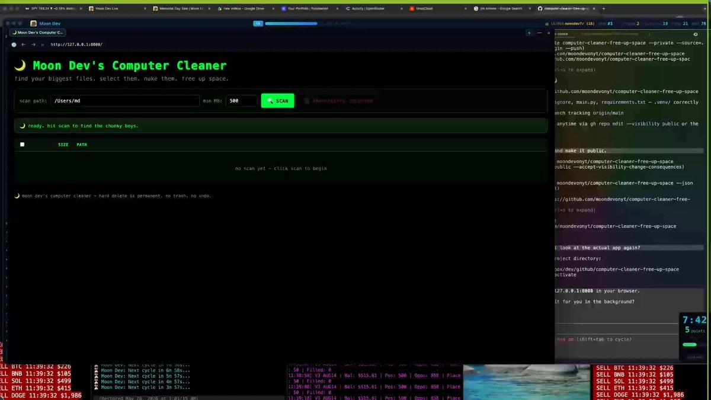Screen dimensions: 711x400
Task: Sort by the SIZE column header
Action: [x=63, y=145]
